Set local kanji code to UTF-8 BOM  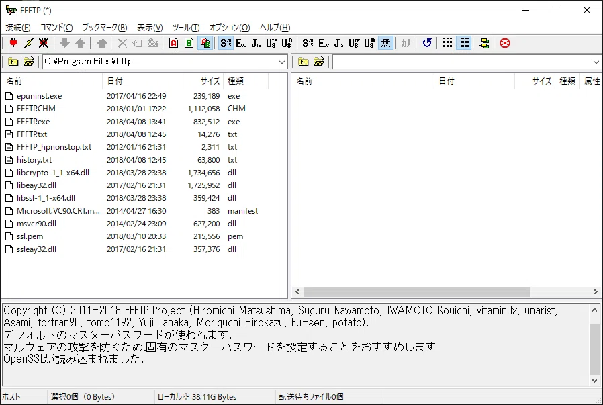tap(287, 43)
